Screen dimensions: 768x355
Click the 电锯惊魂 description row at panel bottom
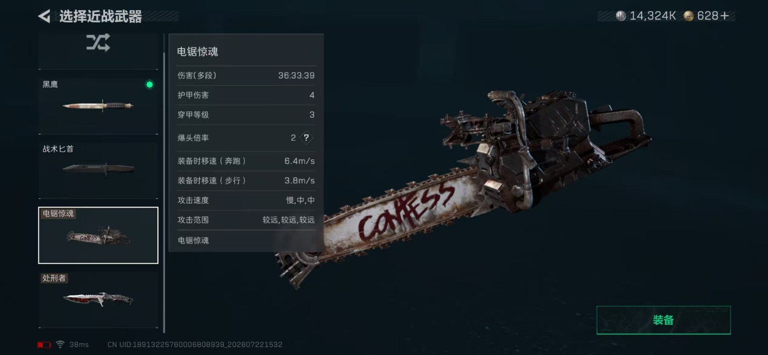246,240
